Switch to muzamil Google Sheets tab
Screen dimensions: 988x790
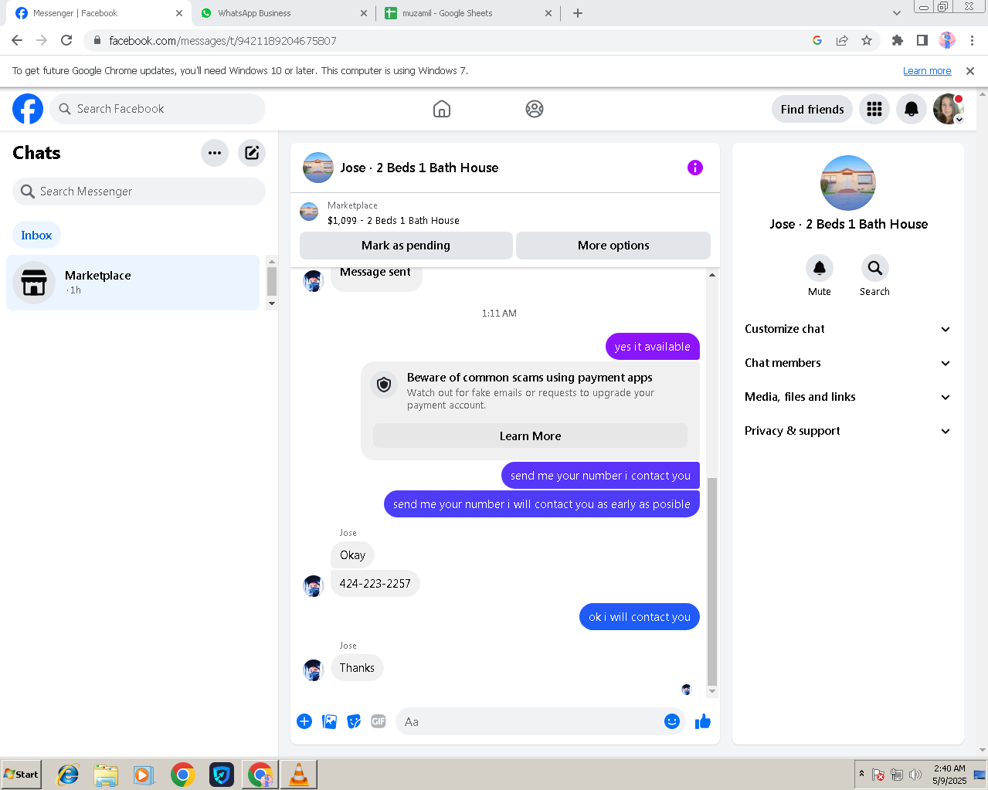[x=467, y=13]
